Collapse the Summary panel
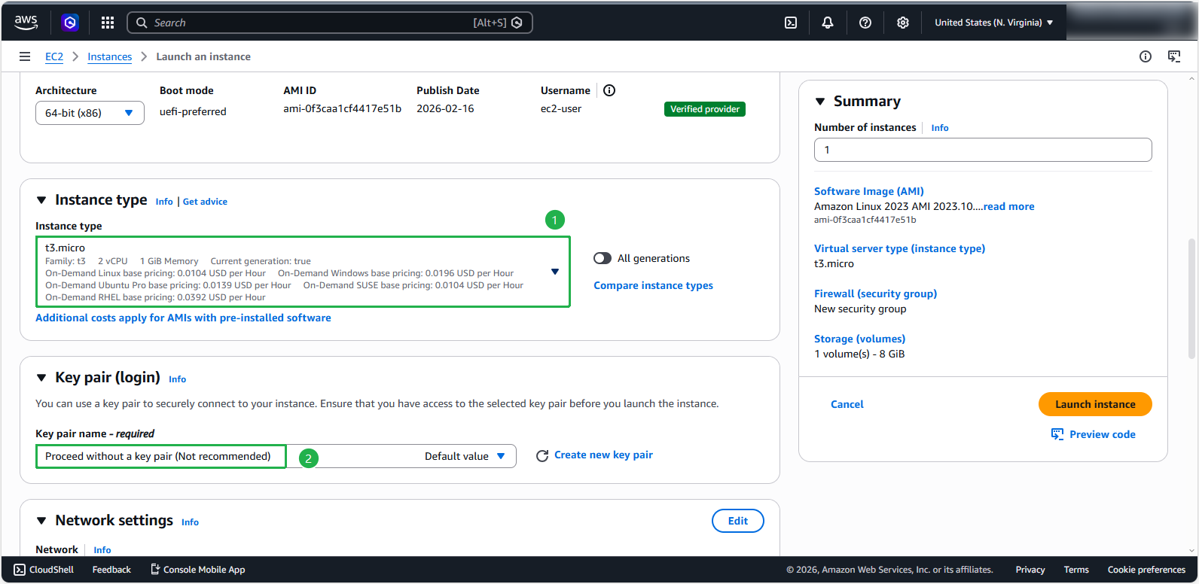 pyautogui.click(x=820, y=102)
